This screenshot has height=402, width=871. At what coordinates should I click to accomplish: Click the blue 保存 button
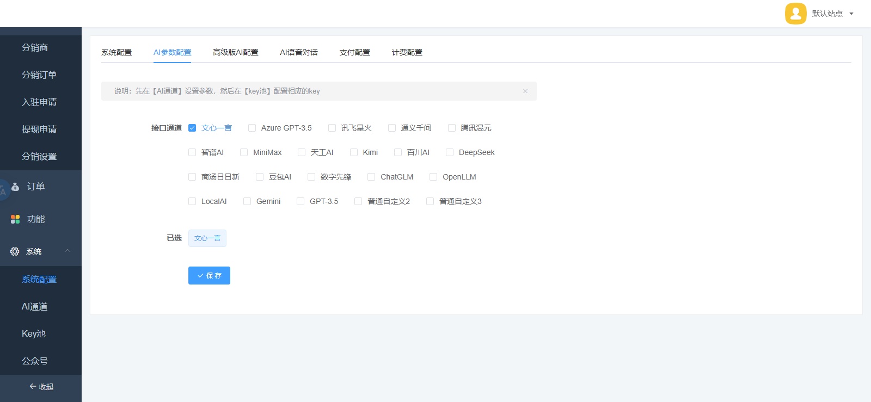(209, 275)
